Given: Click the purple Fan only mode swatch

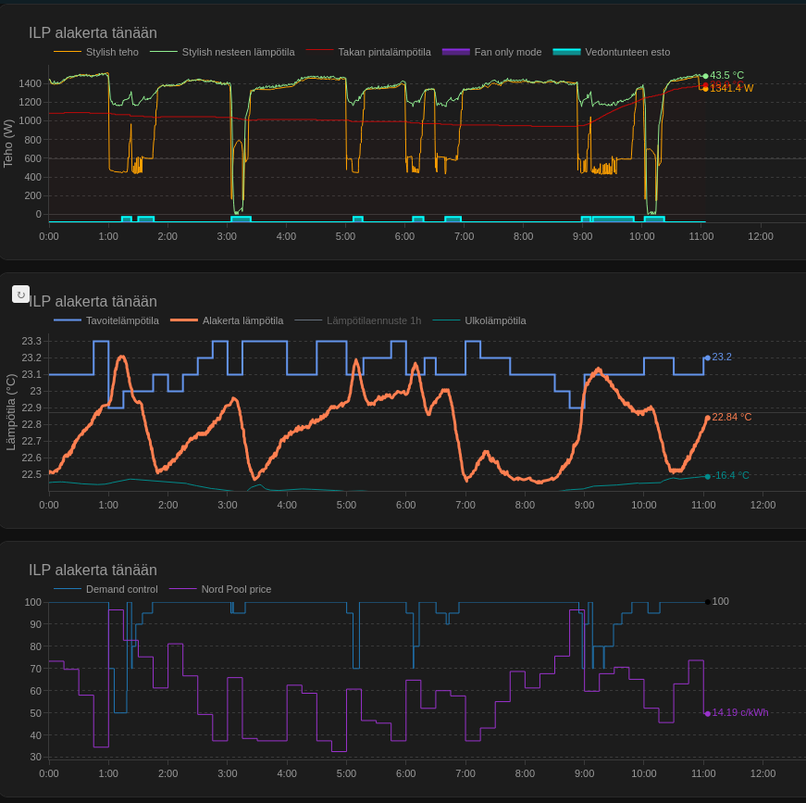Looking at the screenshot, I should pyautogui.click(x=456, y=52).
